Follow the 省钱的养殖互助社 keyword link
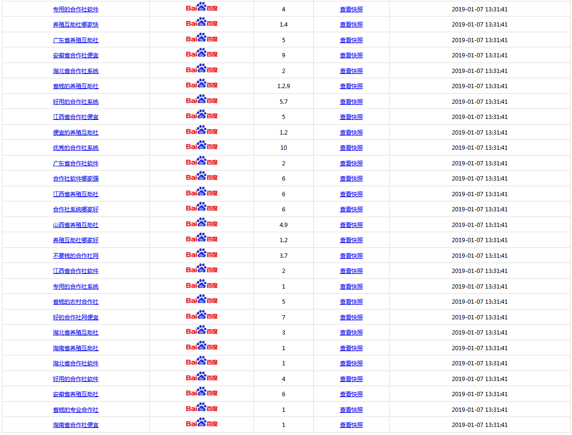572x435 pixels. pyautogui.click(x=76, y=86)
